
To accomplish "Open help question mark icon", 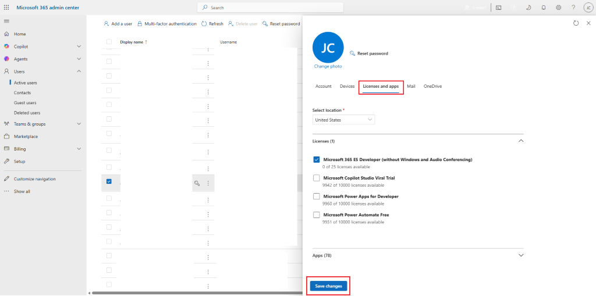I will [573, 7].
